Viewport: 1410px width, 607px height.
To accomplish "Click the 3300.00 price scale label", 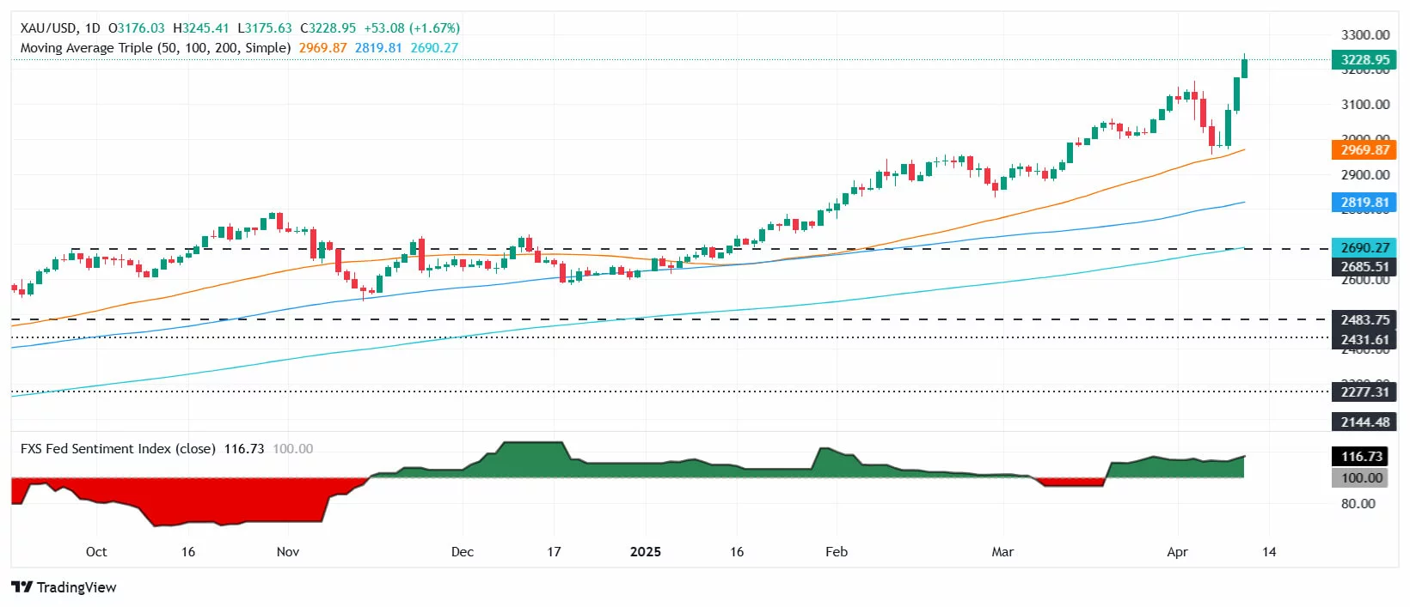I will (x=1364, y=35).
